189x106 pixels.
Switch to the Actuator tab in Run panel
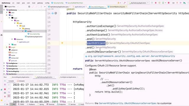coord(21,81)
